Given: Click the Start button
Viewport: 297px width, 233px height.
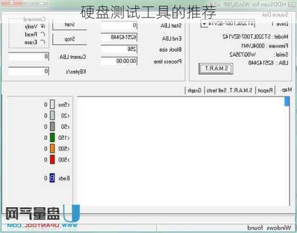Looking at the screenshot, I should pos(69,25).
